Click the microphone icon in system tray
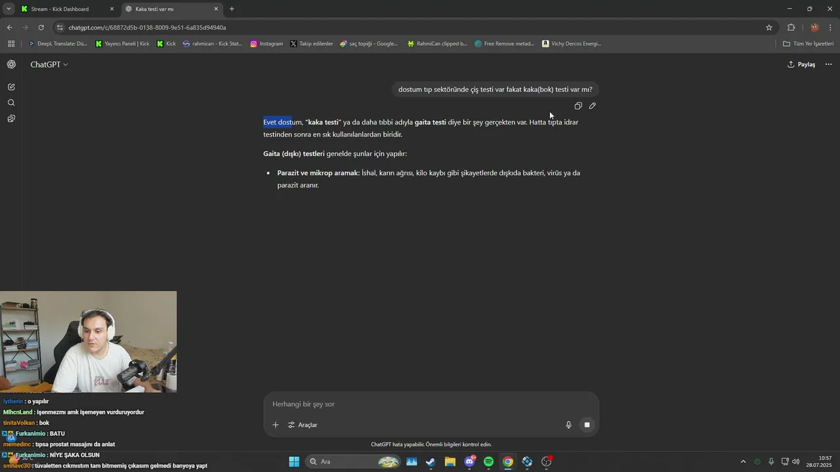Viewport: 840px width, 472px height. [x=771, y=462]
